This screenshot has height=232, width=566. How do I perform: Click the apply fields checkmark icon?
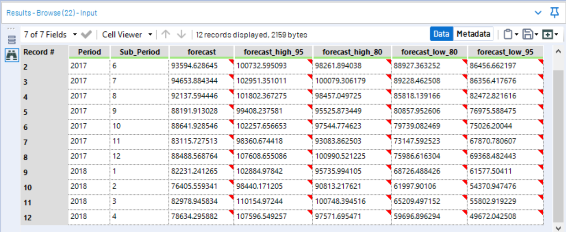(x=86, y=34)
